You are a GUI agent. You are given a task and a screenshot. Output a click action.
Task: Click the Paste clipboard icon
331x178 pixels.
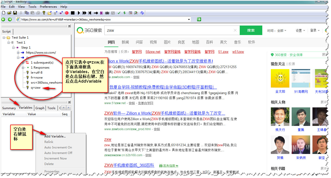pos(32,13)
